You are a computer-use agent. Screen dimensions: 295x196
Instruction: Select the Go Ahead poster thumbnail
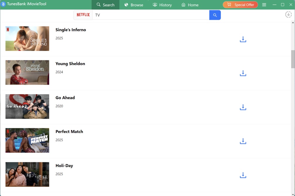tap(27, 106)
